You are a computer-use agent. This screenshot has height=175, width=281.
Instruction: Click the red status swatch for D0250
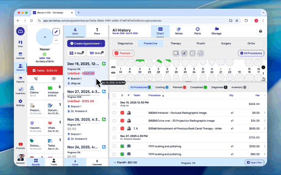pos(122,121)
